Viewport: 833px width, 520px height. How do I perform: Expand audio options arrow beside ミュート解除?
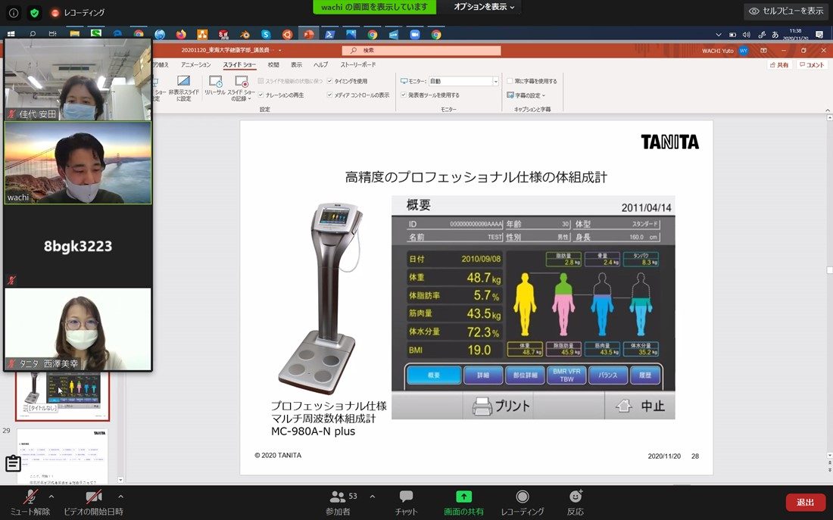[51, 497]
